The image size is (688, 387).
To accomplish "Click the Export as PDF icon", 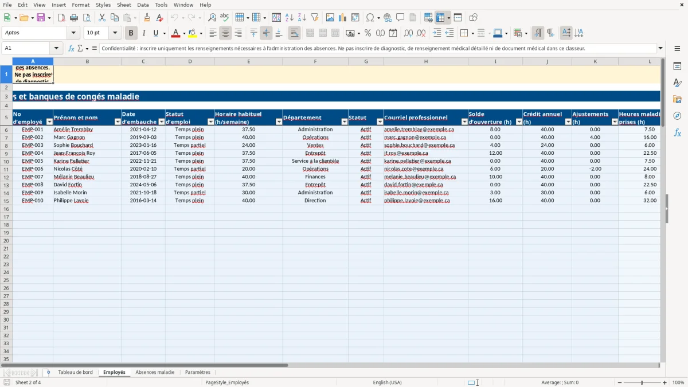I will (61, 18).
